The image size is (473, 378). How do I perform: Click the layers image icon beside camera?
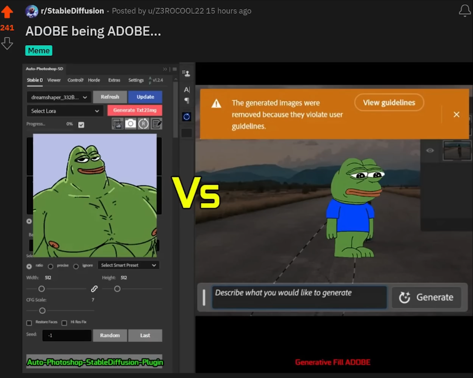tap(118, 124)
